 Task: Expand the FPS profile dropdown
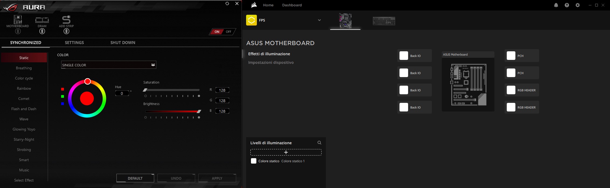point(319,20)
